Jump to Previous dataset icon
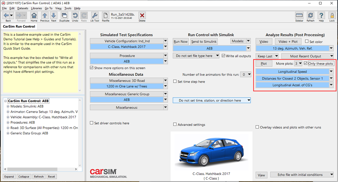This screenshot has height=182, width=338. tap(45, 16)
